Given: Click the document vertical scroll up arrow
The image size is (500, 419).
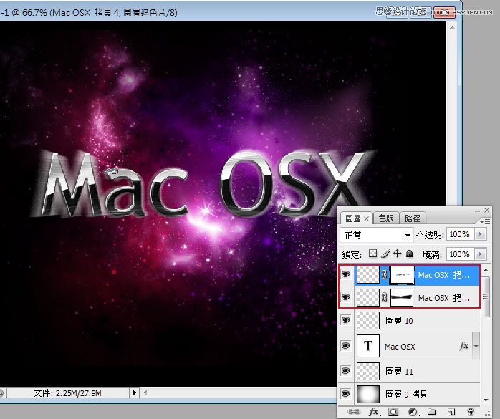Looking at the screenshot, I should [x=452, y=28].
